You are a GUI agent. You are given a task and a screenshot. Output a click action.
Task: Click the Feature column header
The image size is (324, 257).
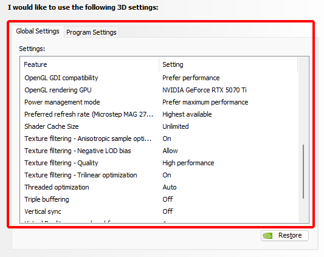90,64
